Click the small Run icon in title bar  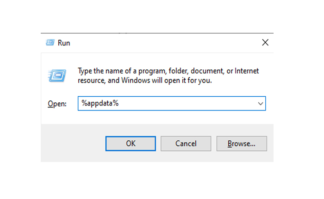coord(50,43)
